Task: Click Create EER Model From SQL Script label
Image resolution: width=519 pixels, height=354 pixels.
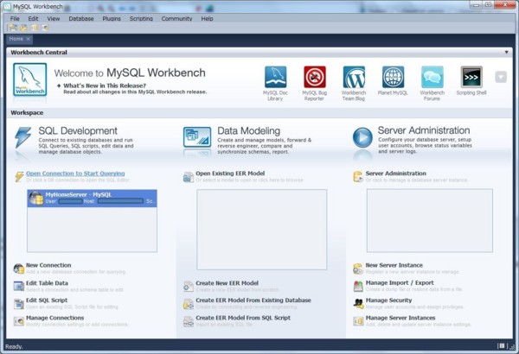Action: [x=243, y=318]
